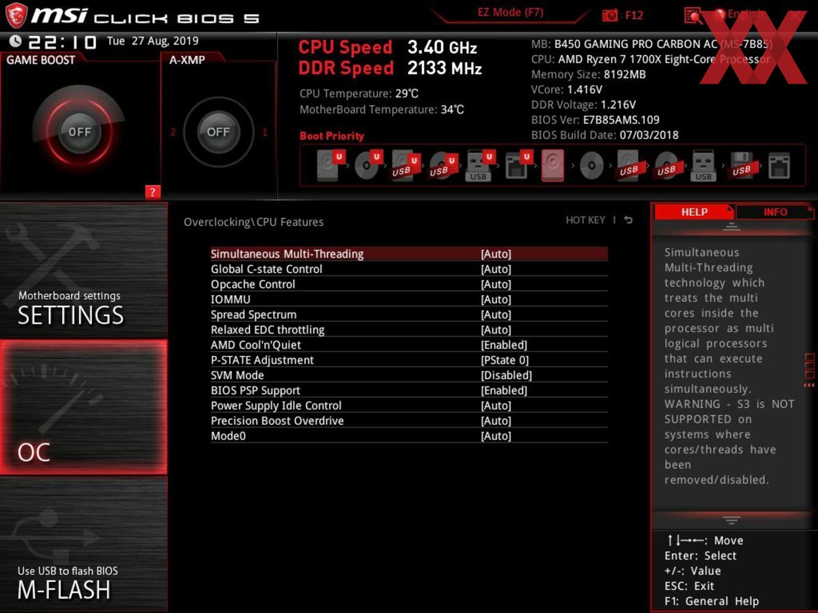Select the legacy USB key boot icon
The width and height of the screenshot is (818, 613).
[x=703, y=165]
